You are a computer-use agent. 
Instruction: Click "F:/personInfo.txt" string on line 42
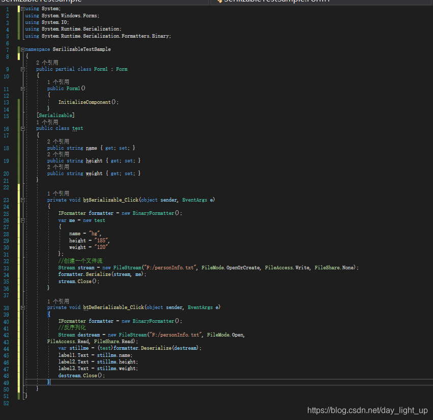(x=176, y=335)
